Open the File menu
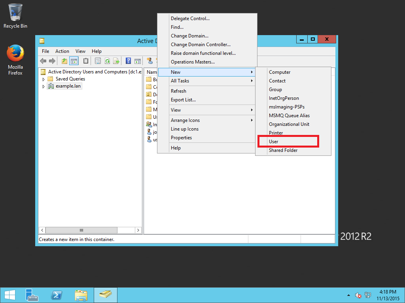Screen dimensions: 405x303 click(x=45, y=51)
